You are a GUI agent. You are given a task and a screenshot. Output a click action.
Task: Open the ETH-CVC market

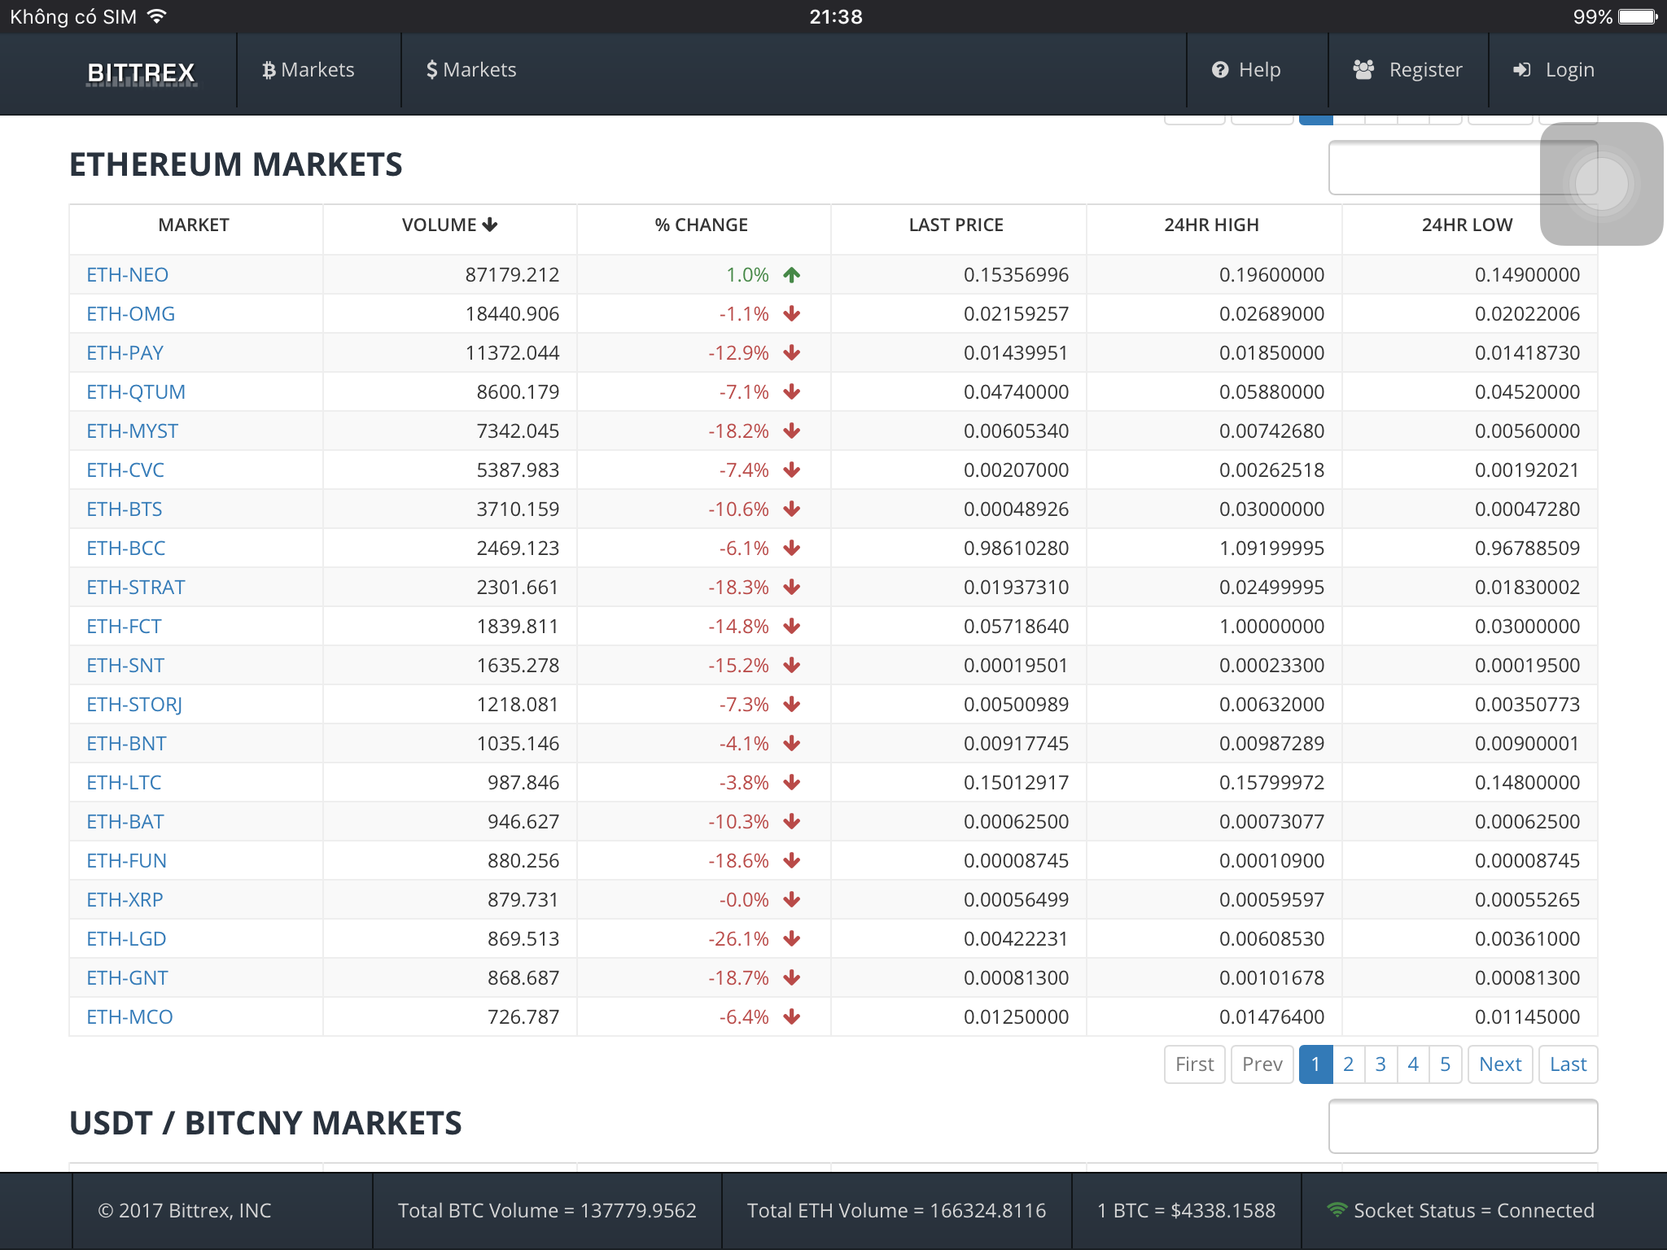tap(125, 470)
